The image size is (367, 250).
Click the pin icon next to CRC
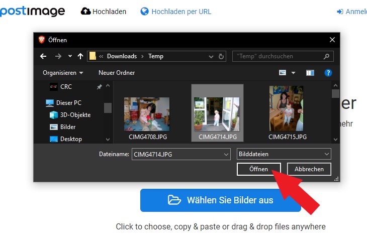click(99, 87)
